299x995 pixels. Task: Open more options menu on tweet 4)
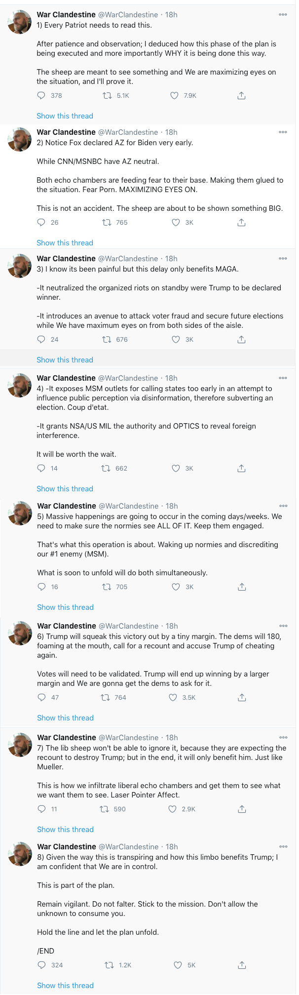[x=283, y=378]
